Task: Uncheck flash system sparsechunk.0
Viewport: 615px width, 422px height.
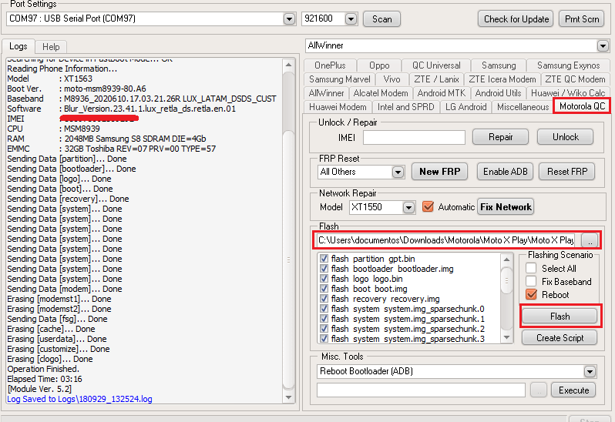Action: (324, 309)
